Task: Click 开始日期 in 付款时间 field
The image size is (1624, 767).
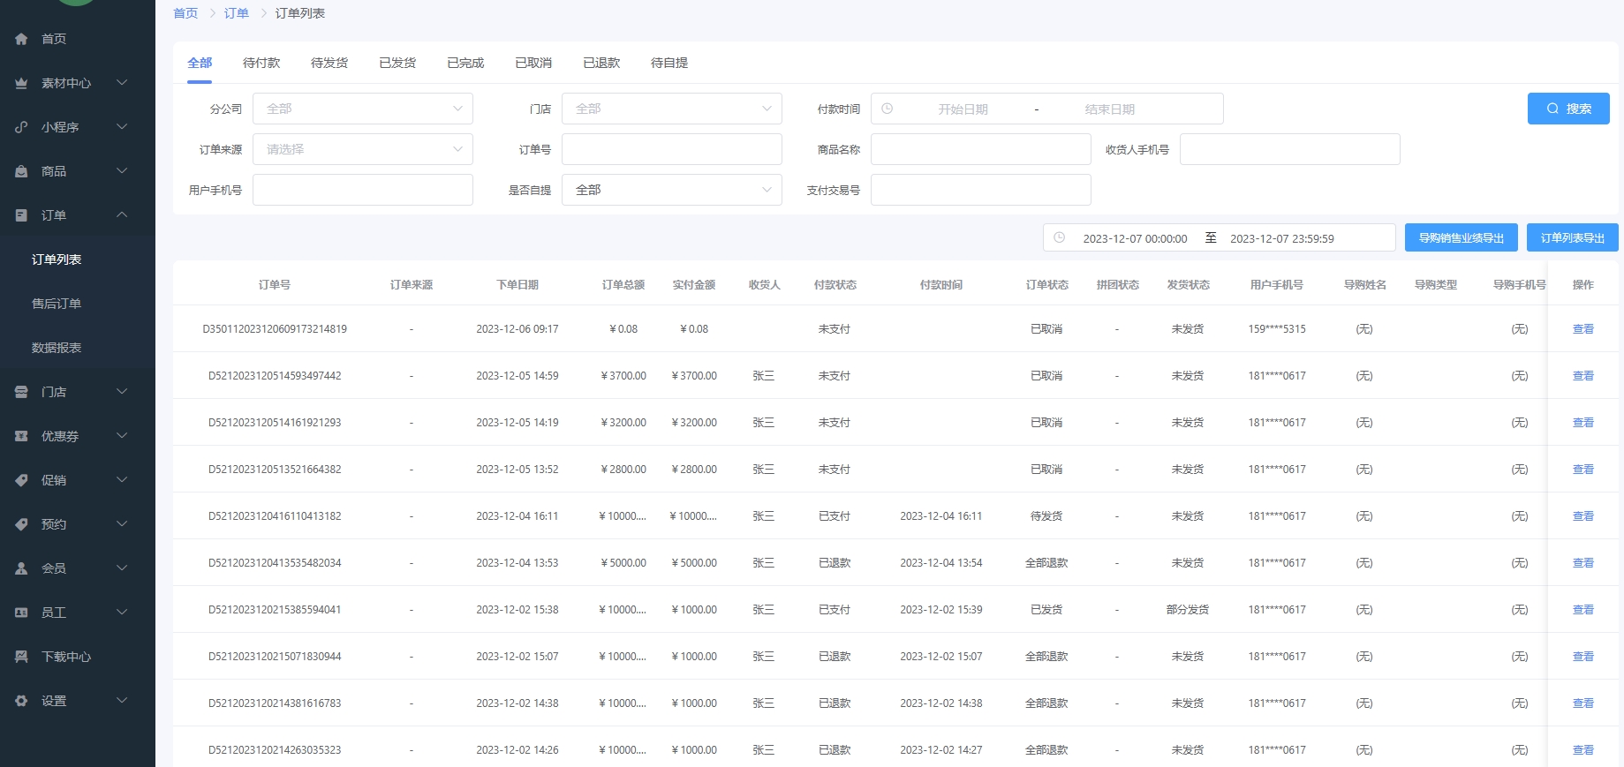Action: point(963,109)
